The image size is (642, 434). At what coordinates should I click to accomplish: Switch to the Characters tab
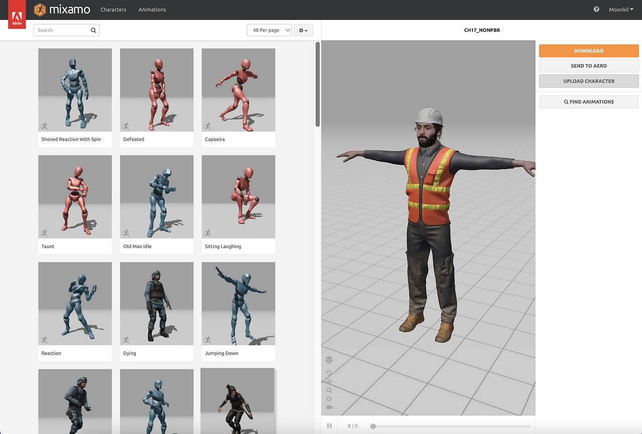click(x=113, y=10)
